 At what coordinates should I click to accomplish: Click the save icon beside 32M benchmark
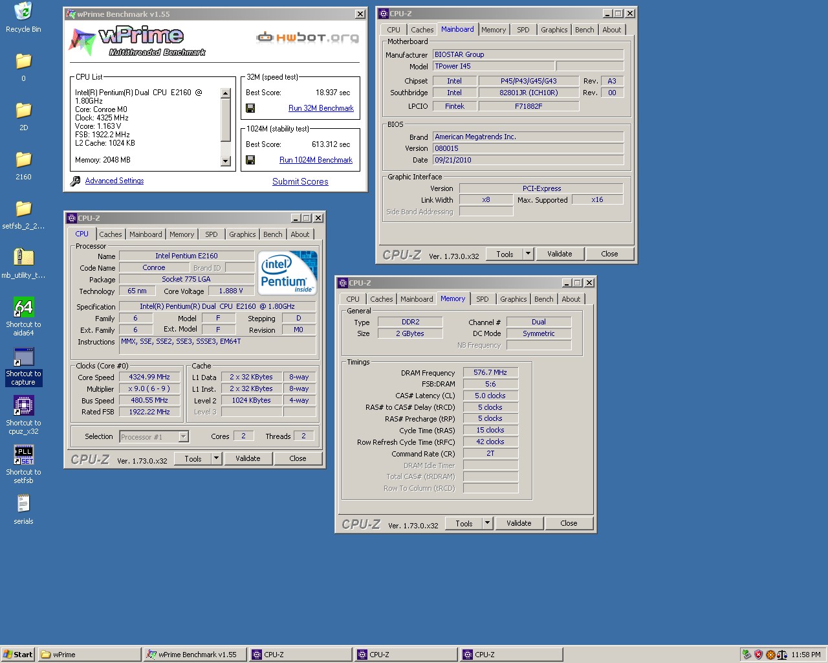pyautogui.click(x=250, y=108)
